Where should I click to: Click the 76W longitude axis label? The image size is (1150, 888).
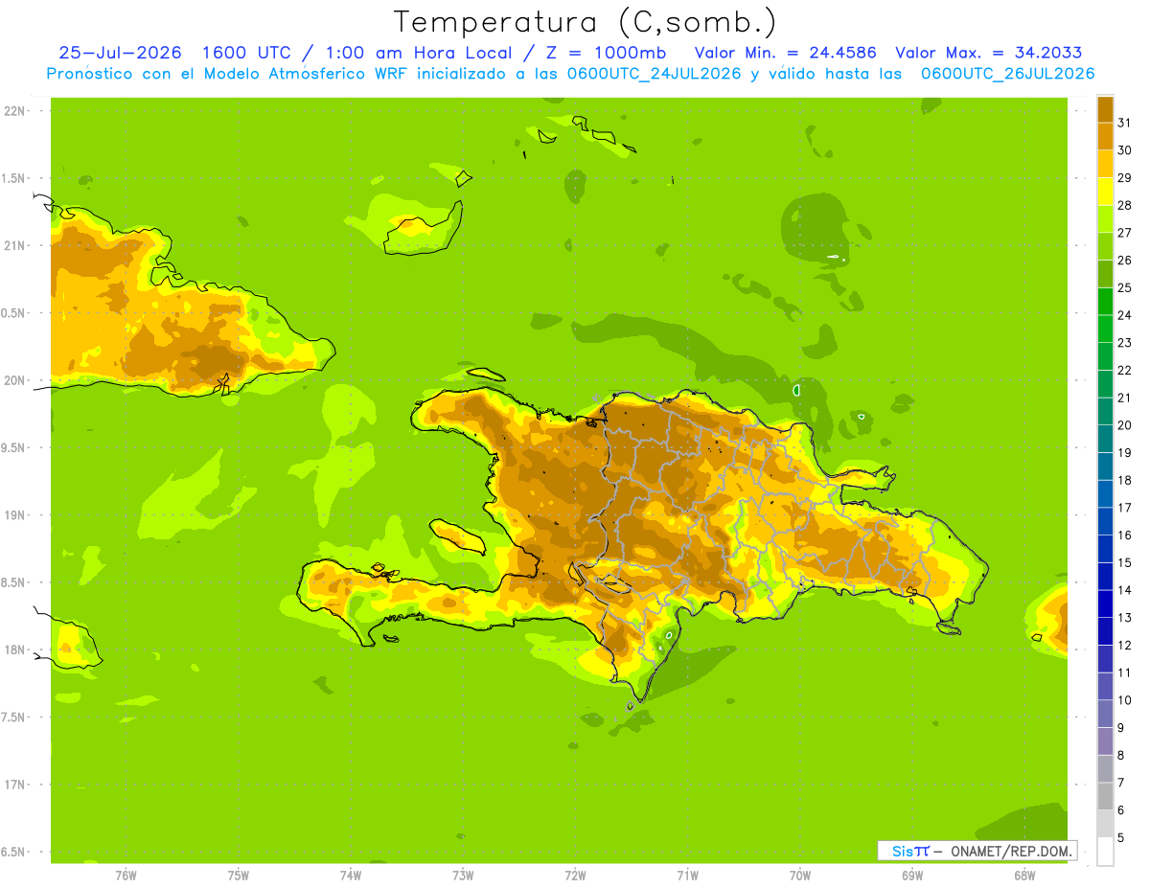click(x=126, y=876)
